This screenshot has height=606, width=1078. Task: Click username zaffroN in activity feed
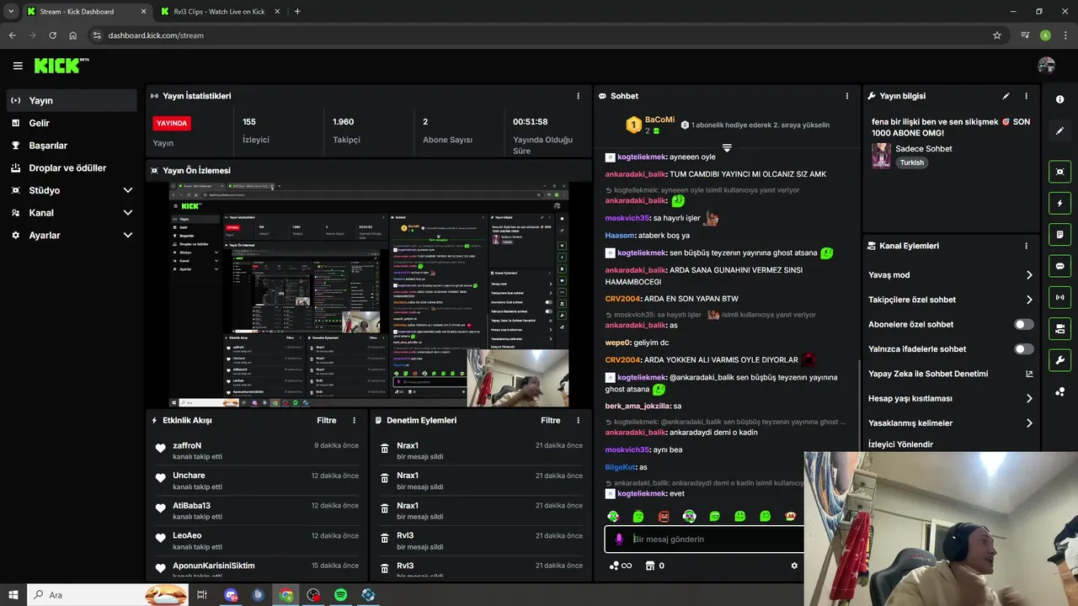click(x=187, y=445)
